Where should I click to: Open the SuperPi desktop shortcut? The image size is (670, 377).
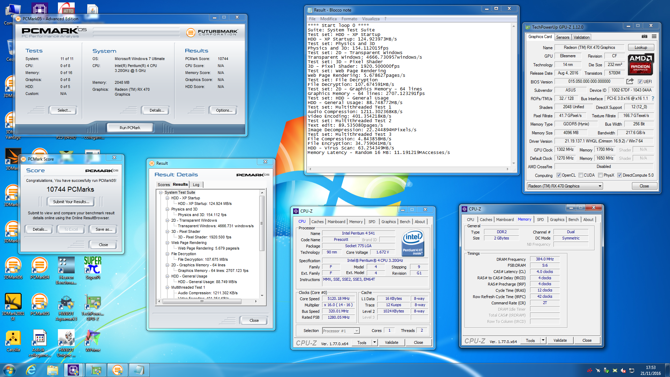coord(93,269)
